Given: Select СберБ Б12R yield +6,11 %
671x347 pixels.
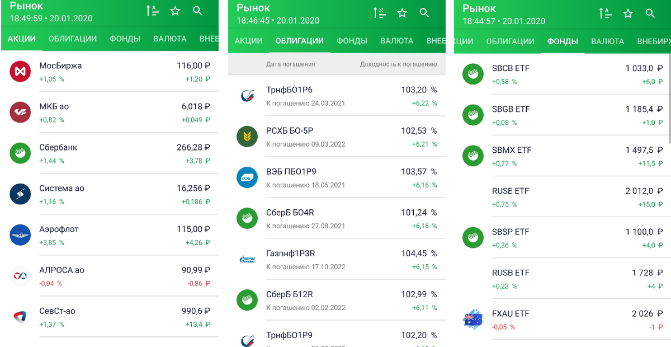Looking at the screenshot, I should (424, 308).
